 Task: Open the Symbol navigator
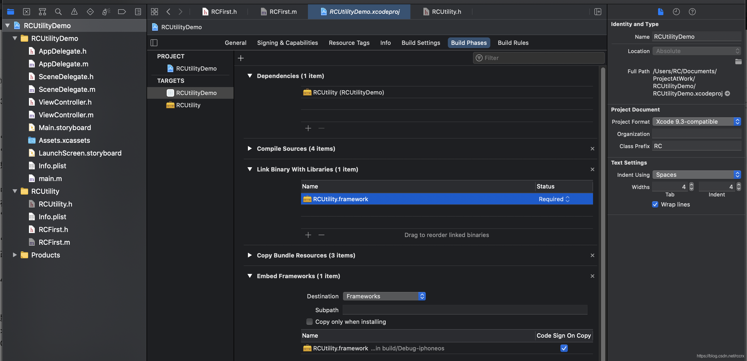click(42, 12)
